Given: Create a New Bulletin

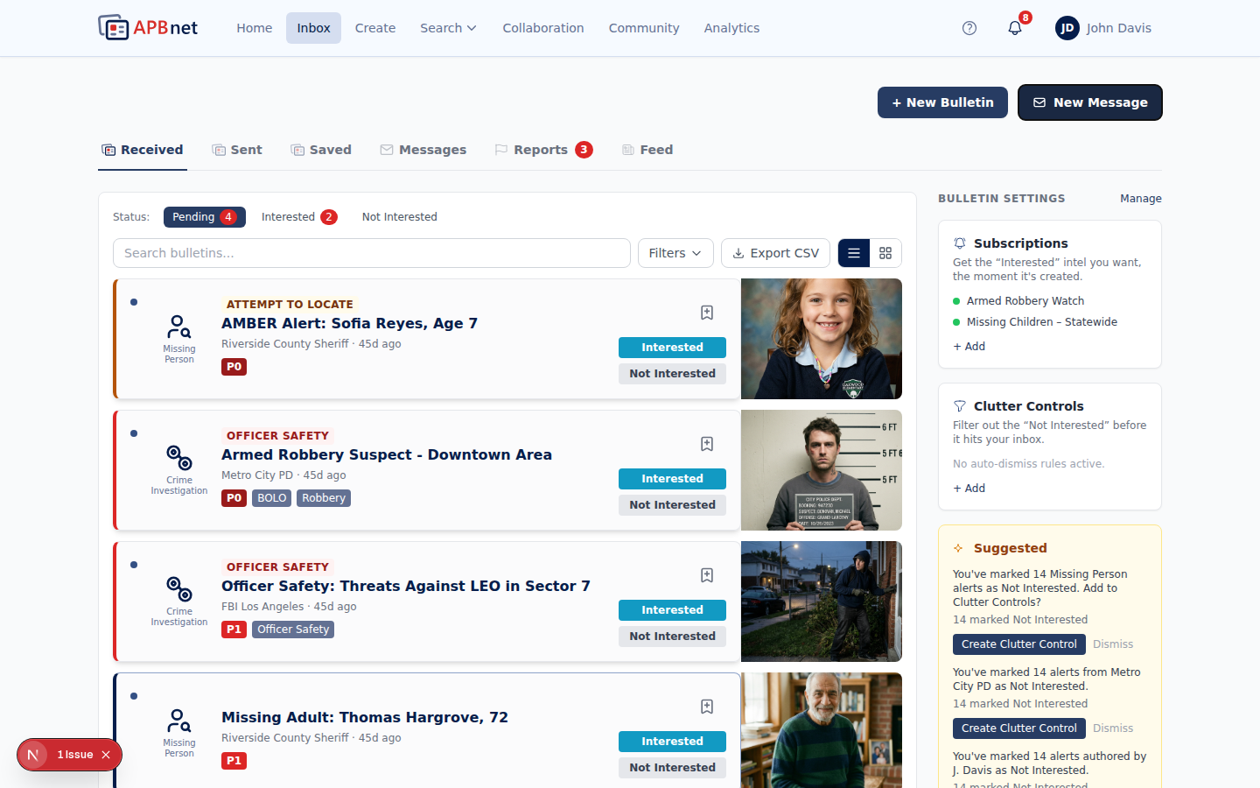Looking at the screenshot, I should point(942,102).
